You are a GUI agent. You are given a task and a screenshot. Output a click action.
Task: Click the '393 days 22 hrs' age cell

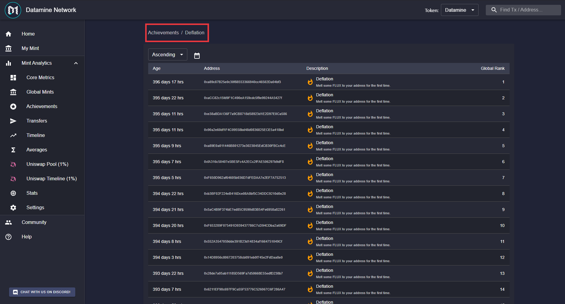pyautogui.click(x=168, y=273)
